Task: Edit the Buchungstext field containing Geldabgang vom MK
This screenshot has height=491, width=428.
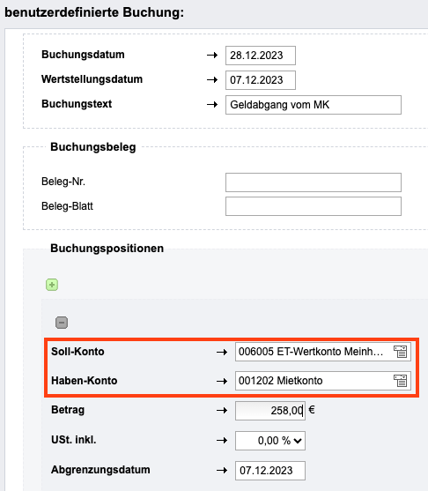Action: (x=314, y=105)
